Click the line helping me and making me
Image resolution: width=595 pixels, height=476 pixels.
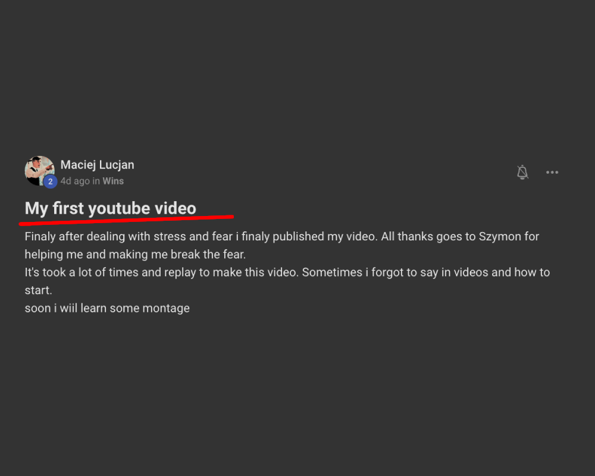tap(135, 254)
